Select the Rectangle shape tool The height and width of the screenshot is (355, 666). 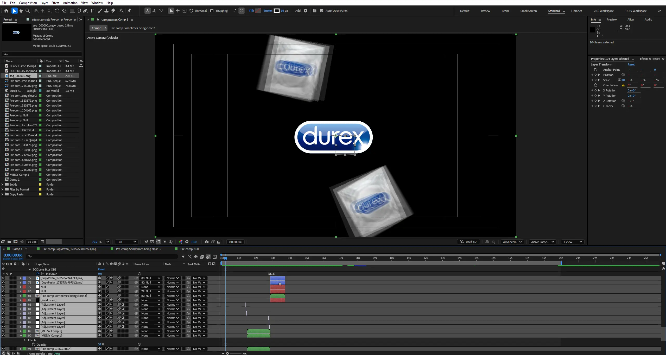click(x=72, y=11)
